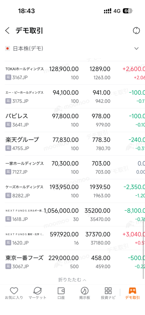
Task: Open the 一家ホールディングス 7127.JP entry
Action: coord(72,167)
